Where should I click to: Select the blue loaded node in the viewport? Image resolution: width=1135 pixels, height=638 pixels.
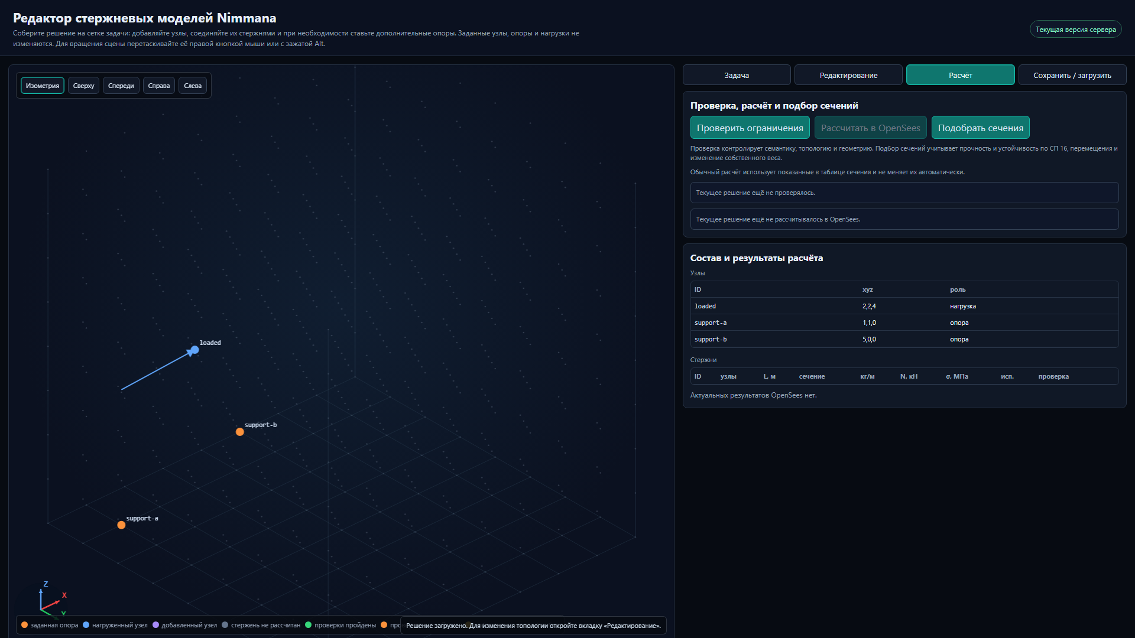tap(194, 350)
